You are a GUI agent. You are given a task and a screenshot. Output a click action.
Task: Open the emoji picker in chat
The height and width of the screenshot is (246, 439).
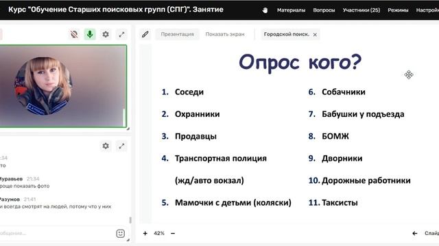tap(121, 234)
